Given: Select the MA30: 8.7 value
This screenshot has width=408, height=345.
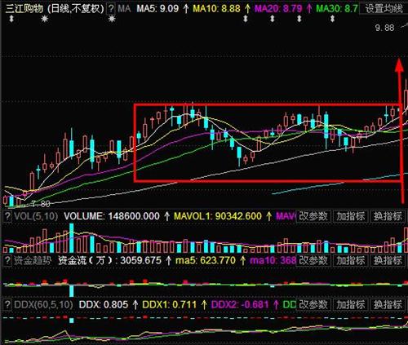Looking at the screenshot, I should [x=337, y=9].
